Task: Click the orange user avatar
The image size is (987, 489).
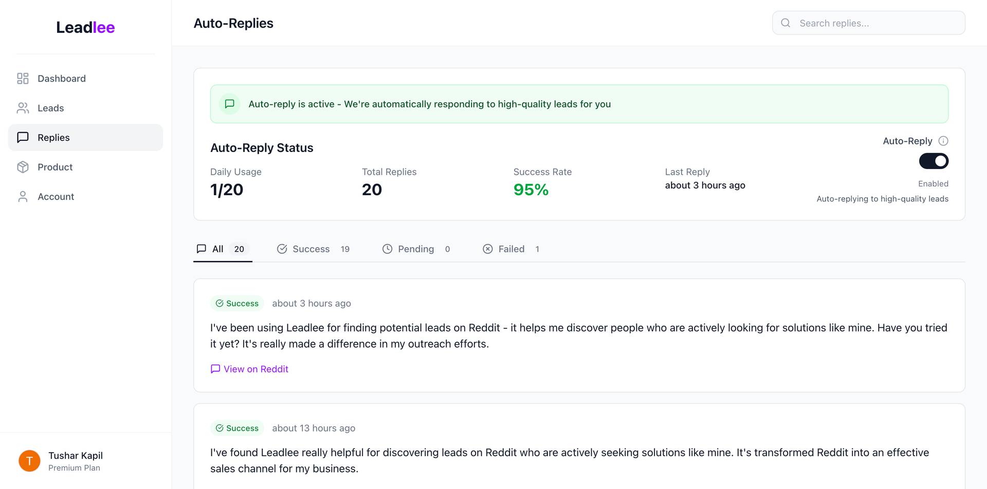Action: [29, 461]
